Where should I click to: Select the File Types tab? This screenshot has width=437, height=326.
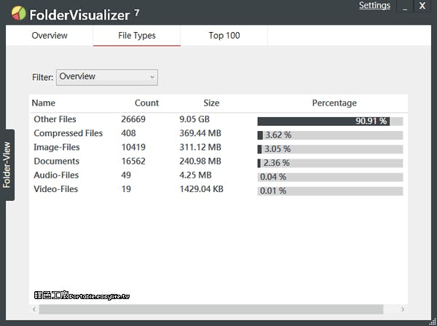(137, 36)
